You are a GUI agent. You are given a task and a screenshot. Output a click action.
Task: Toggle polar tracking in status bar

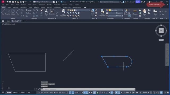(75, 93)
